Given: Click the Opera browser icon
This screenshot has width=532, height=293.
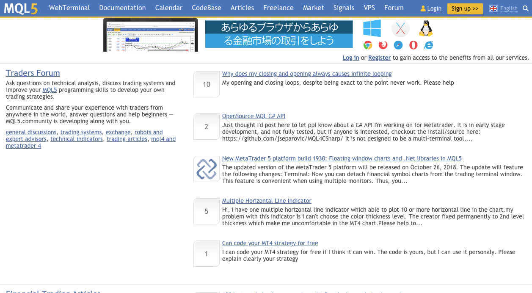Looking at the screenshot, I should coord(413,45).
